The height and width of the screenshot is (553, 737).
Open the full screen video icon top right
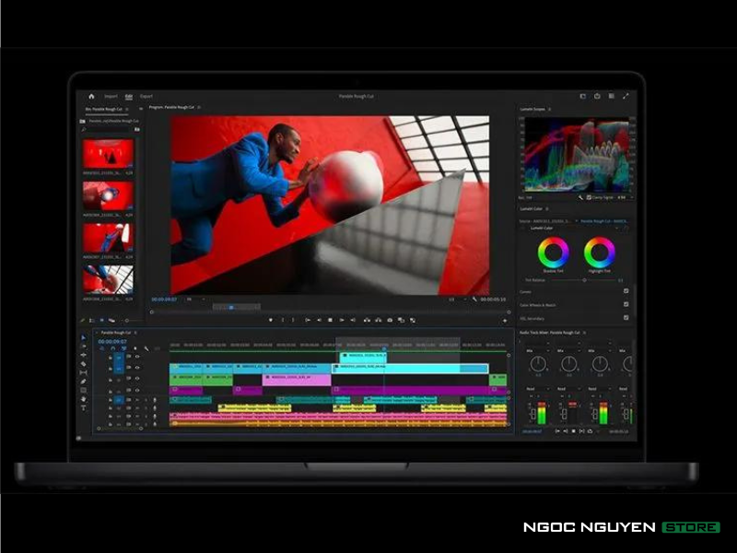(x=626, y=96)
